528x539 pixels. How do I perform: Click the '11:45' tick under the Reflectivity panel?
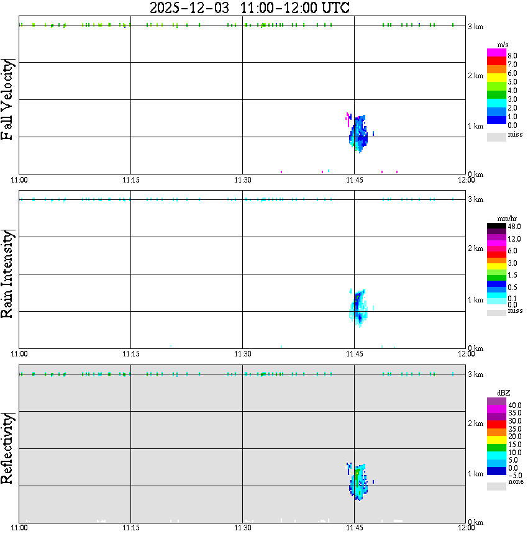tap(355, 528)
